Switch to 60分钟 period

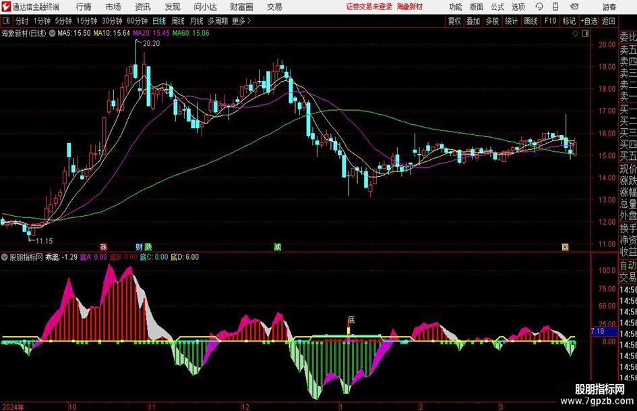(x=138, y=21)
